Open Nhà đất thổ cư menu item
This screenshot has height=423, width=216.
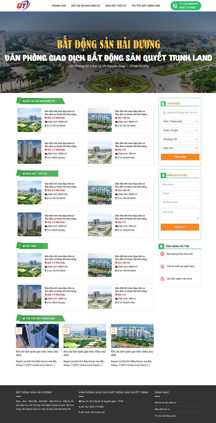tap(116, 6)
